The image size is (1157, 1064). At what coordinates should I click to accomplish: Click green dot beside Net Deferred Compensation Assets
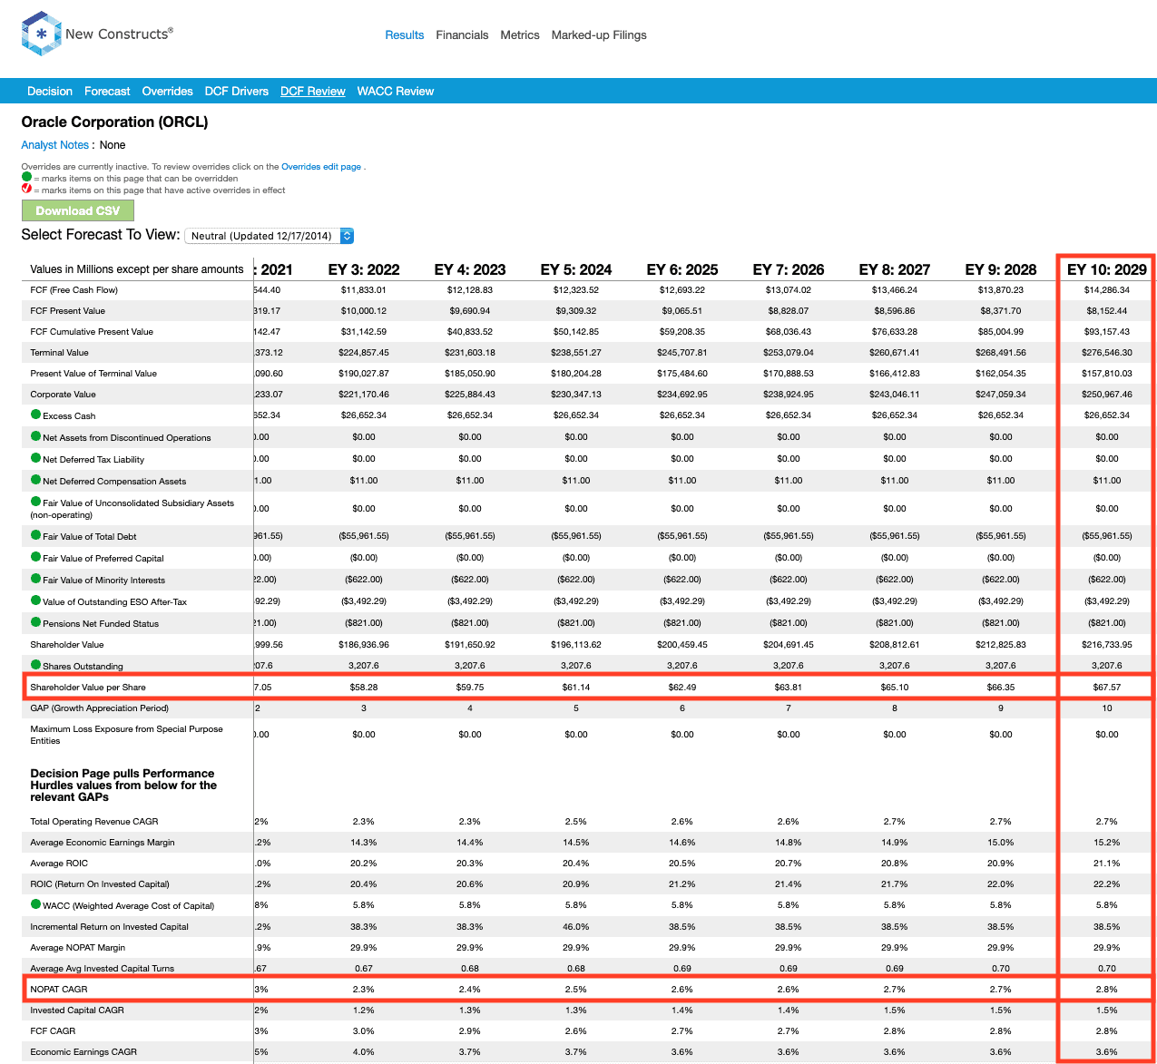[x=35, y=480]
